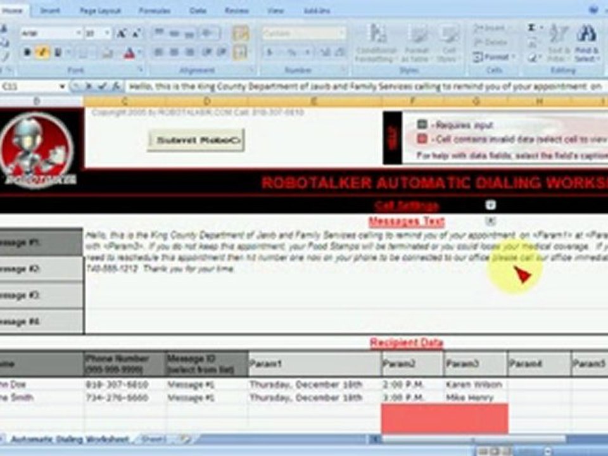Open the Font dialog launcher

(141, 70)
